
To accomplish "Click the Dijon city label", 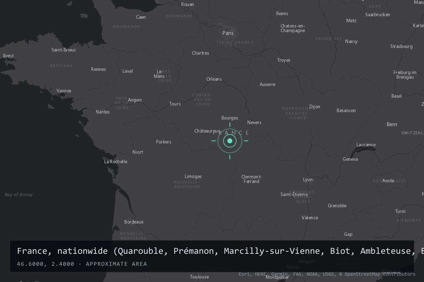I will tap(314, 107).
